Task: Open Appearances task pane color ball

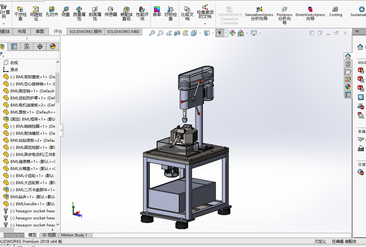Action: 348,87
